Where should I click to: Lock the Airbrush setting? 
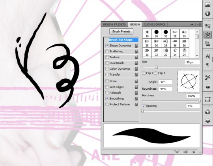136,93
